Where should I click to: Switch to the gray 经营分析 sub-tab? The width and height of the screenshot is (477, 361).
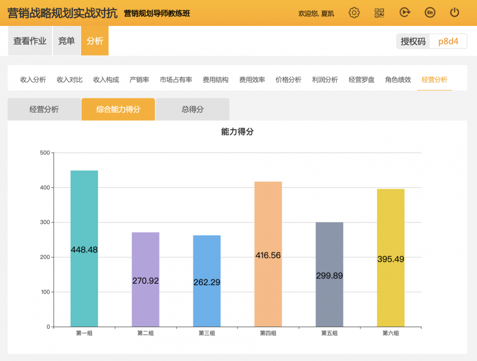[x=44, y=109]
